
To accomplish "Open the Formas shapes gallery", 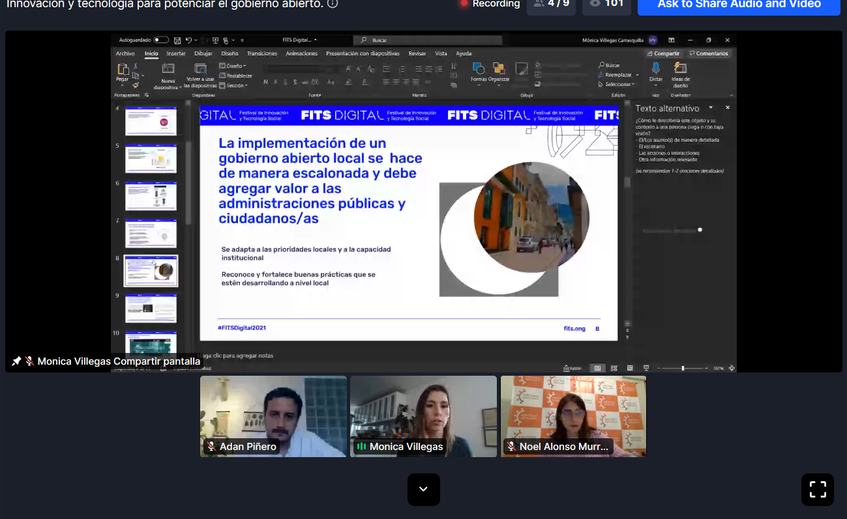I will point(478,68).
